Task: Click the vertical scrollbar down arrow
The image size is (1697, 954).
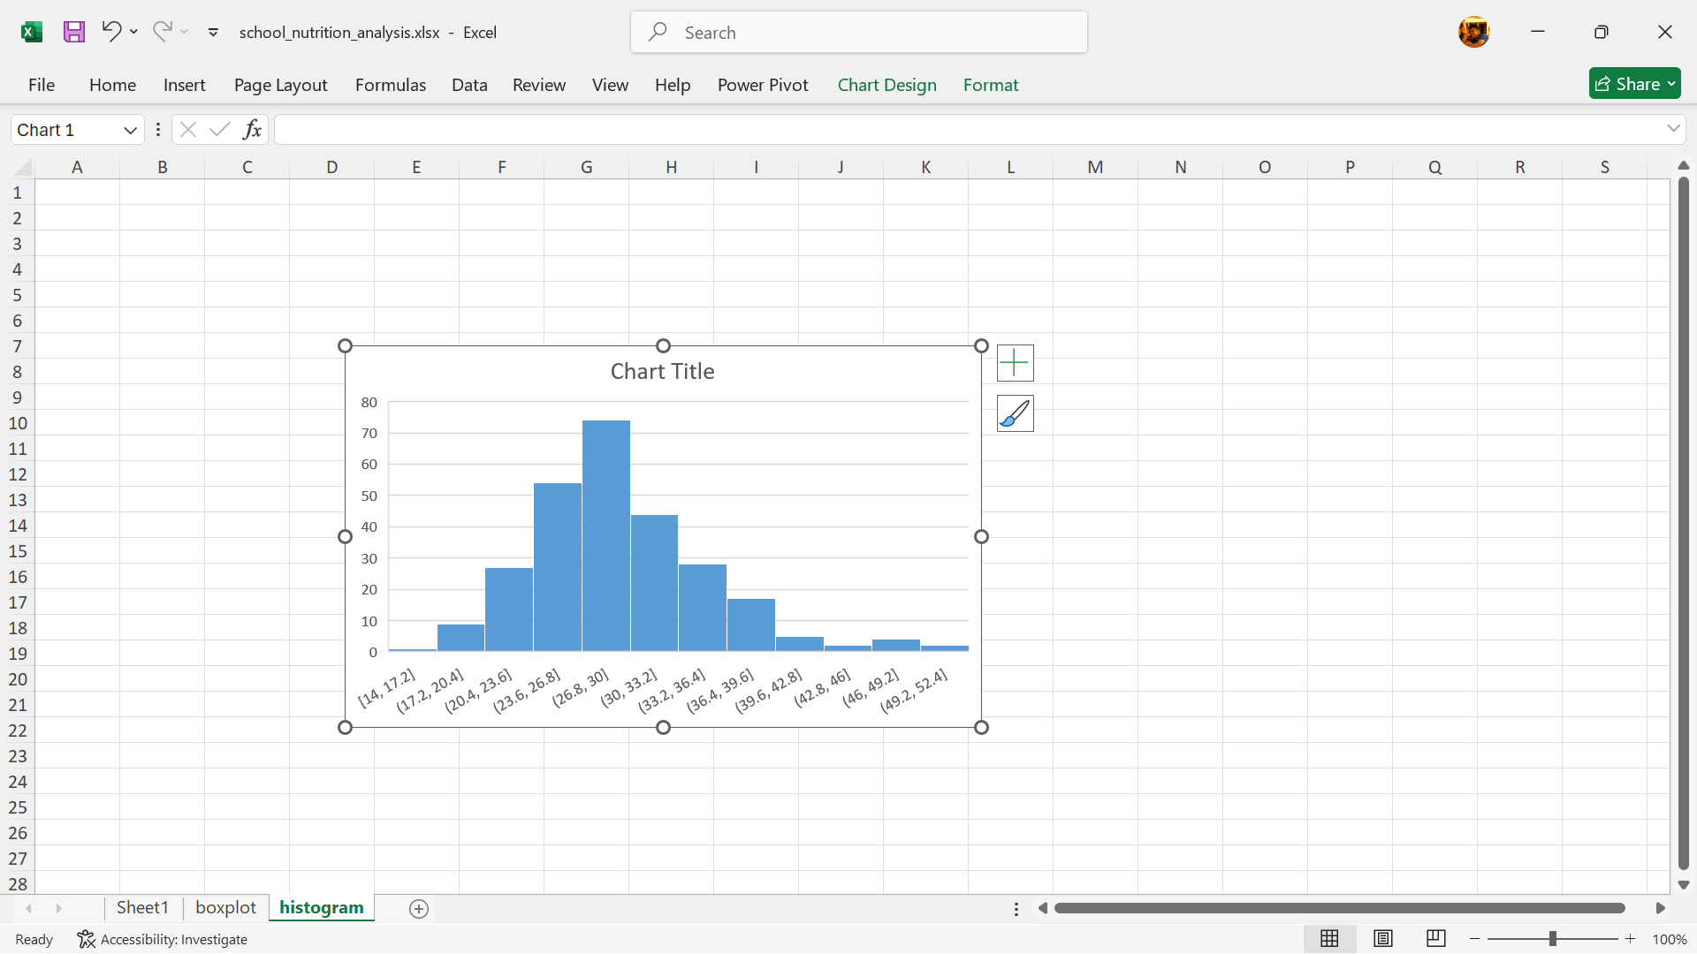Action: point(1684,885)
